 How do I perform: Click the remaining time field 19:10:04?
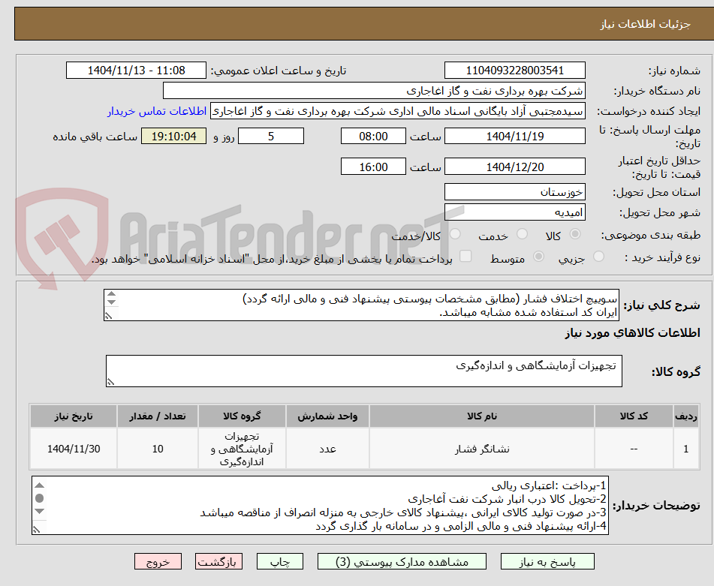pos(173,136)
